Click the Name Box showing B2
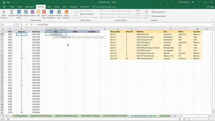This screenshot has width=215, height=121. (7, 25)
